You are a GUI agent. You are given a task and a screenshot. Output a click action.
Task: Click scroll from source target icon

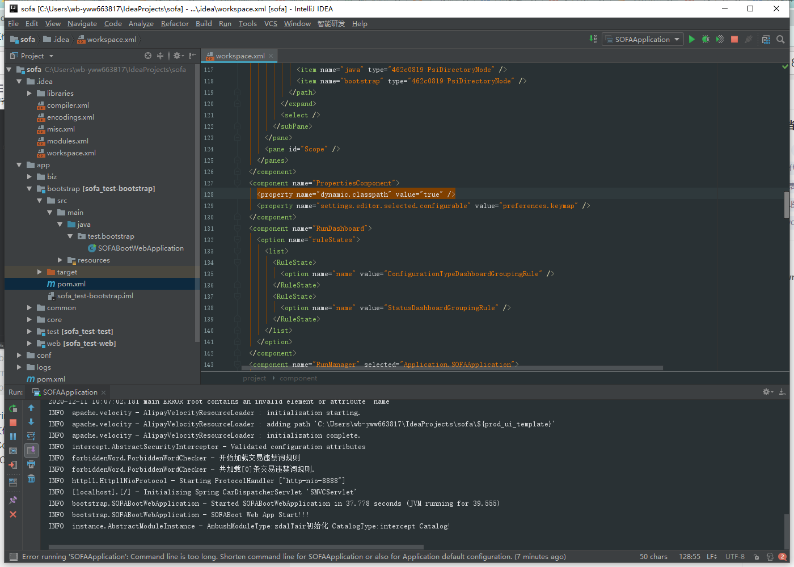pos(148,56)
